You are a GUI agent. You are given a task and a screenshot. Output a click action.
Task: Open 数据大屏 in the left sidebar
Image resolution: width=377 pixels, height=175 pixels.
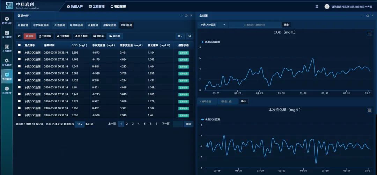pos(7,21)
